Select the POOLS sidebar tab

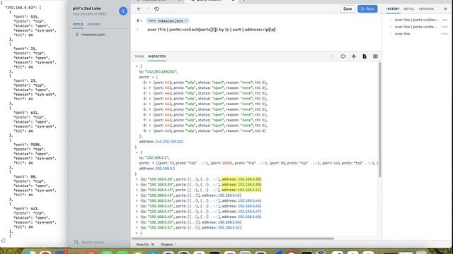pyautogui.click(x=78, y=24)
